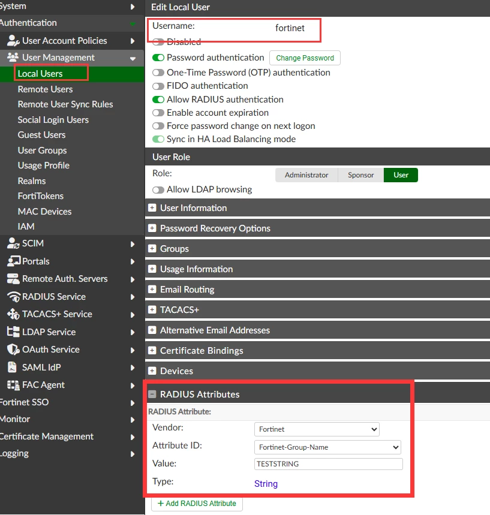This screenshot has width=490, height=515.
Task: Enable Allow LDAP browsing toggle
Action: [158, 189]
